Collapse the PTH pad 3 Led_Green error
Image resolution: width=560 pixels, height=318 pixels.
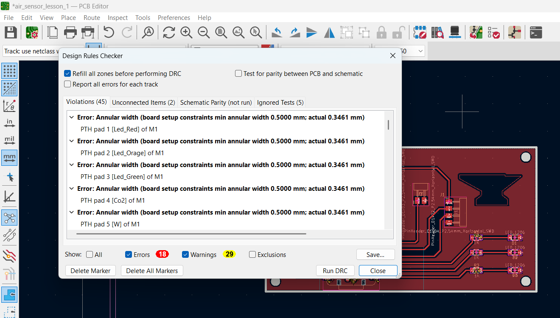coord(71,165)
